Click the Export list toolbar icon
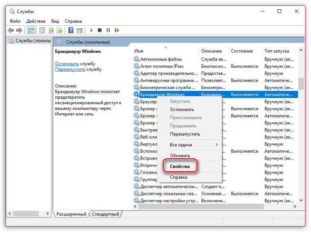This screenshot has height=232, width=311. [60, 30]
